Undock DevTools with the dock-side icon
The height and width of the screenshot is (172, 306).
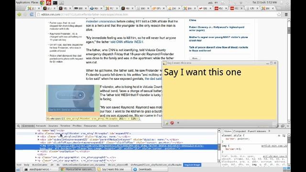click(283, 126)
